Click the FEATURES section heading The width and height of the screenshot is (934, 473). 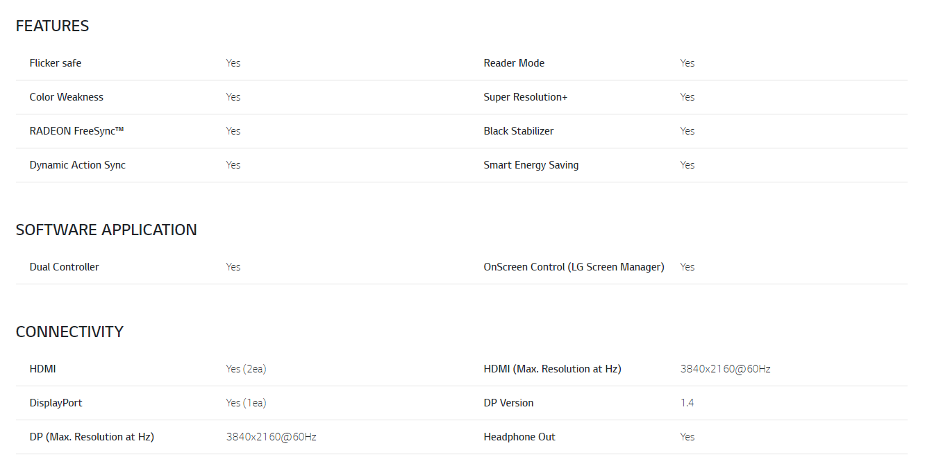pos(52,26)
